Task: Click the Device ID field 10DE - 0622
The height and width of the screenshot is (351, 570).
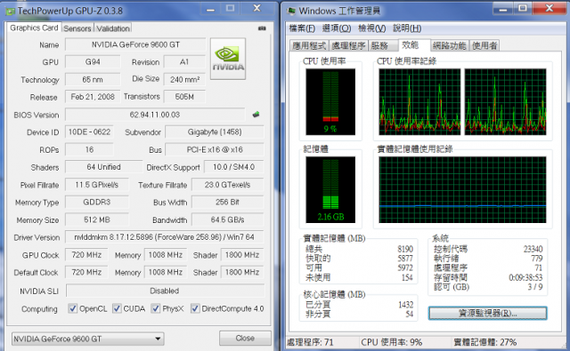Action: tap(89, 132)
